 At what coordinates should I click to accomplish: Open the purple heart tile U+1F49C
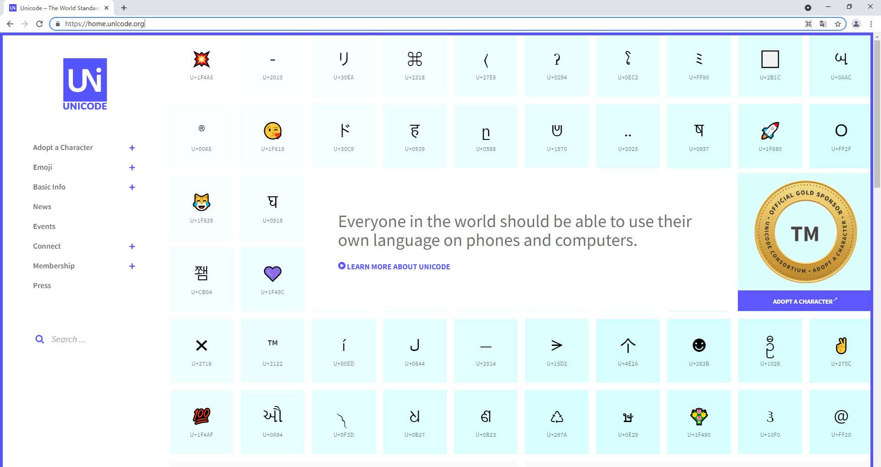(x=273, y=279)
